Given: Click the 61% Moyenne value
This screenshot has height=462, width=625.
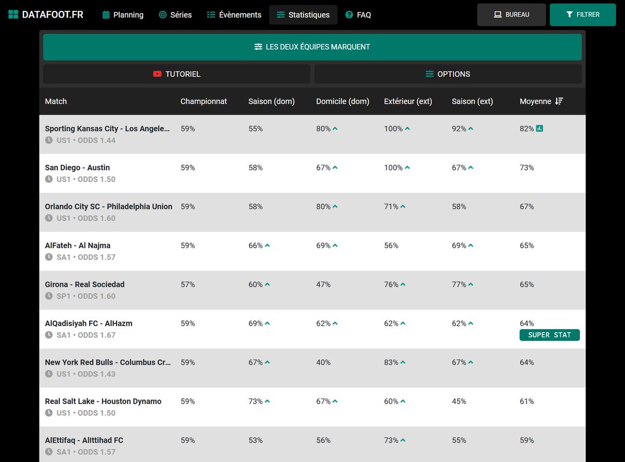Looking at the screenshot, I should (527, 401).
